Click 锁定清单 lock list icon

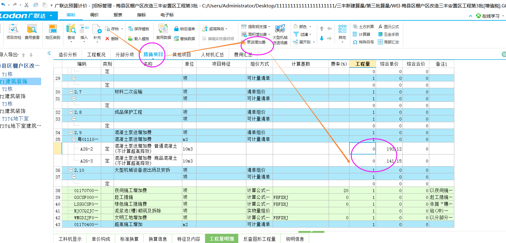pyautogui.click(x=176, y=29)
